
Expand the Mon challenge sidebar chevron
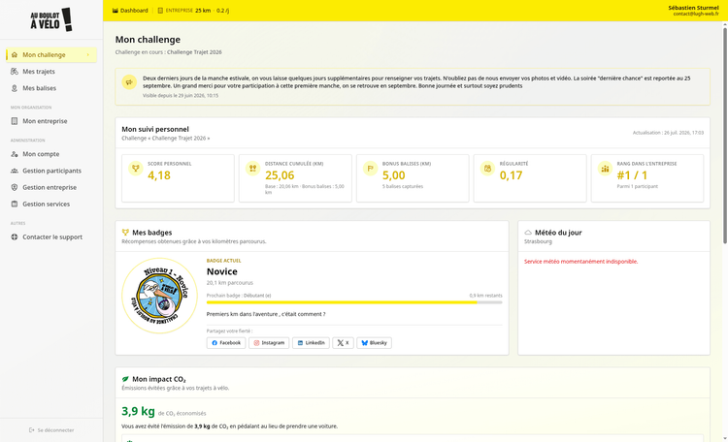(87, 54)
